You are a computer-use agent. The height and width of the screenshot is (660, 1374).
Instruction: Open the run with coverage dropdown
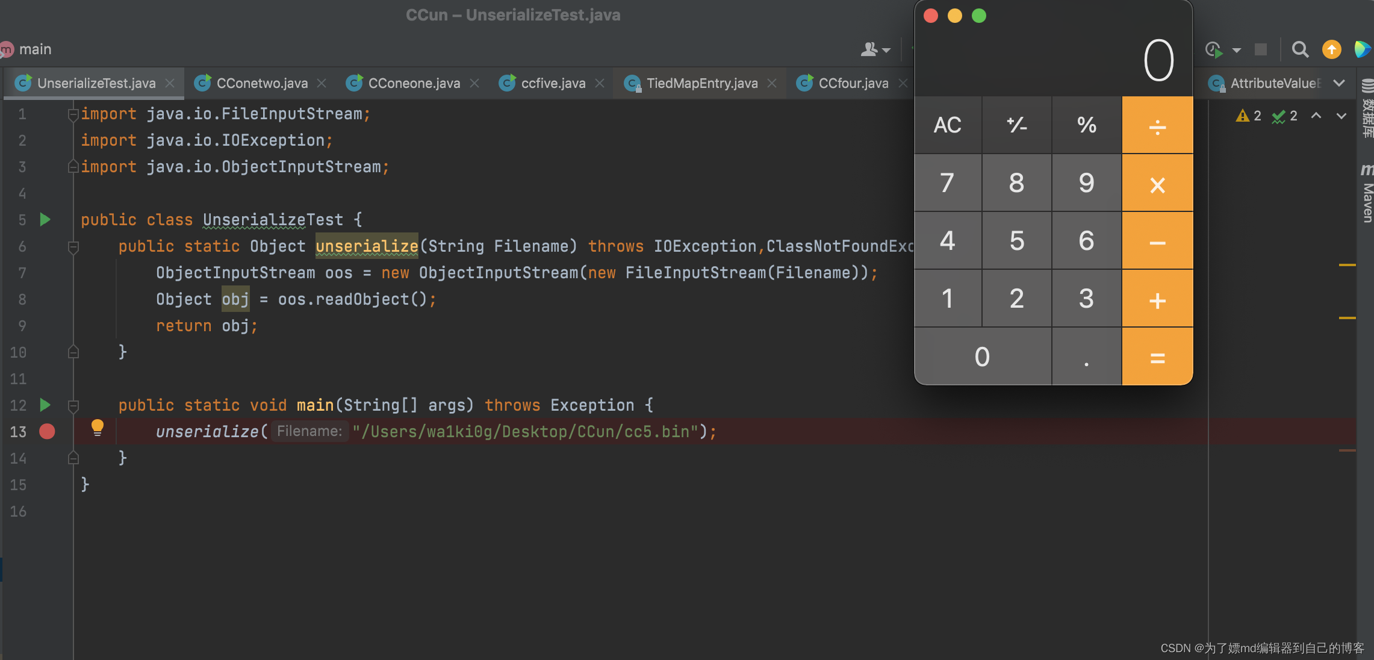click(x=1237, y=51)
